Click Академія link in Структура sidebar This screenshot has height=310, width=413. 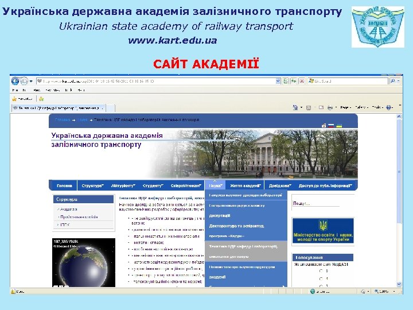(68, 210)
